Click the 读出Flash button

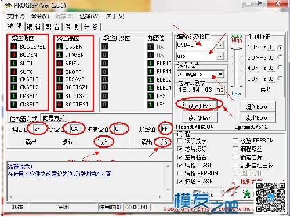200,117
